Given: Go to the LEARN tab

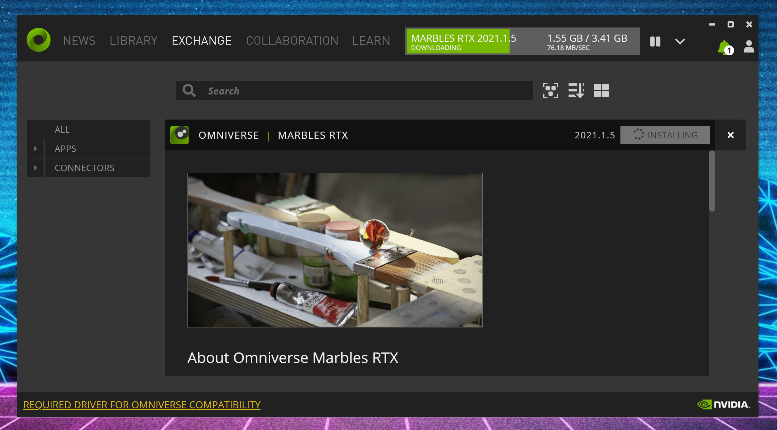Looking at the screenshot, I should (371, 41).
